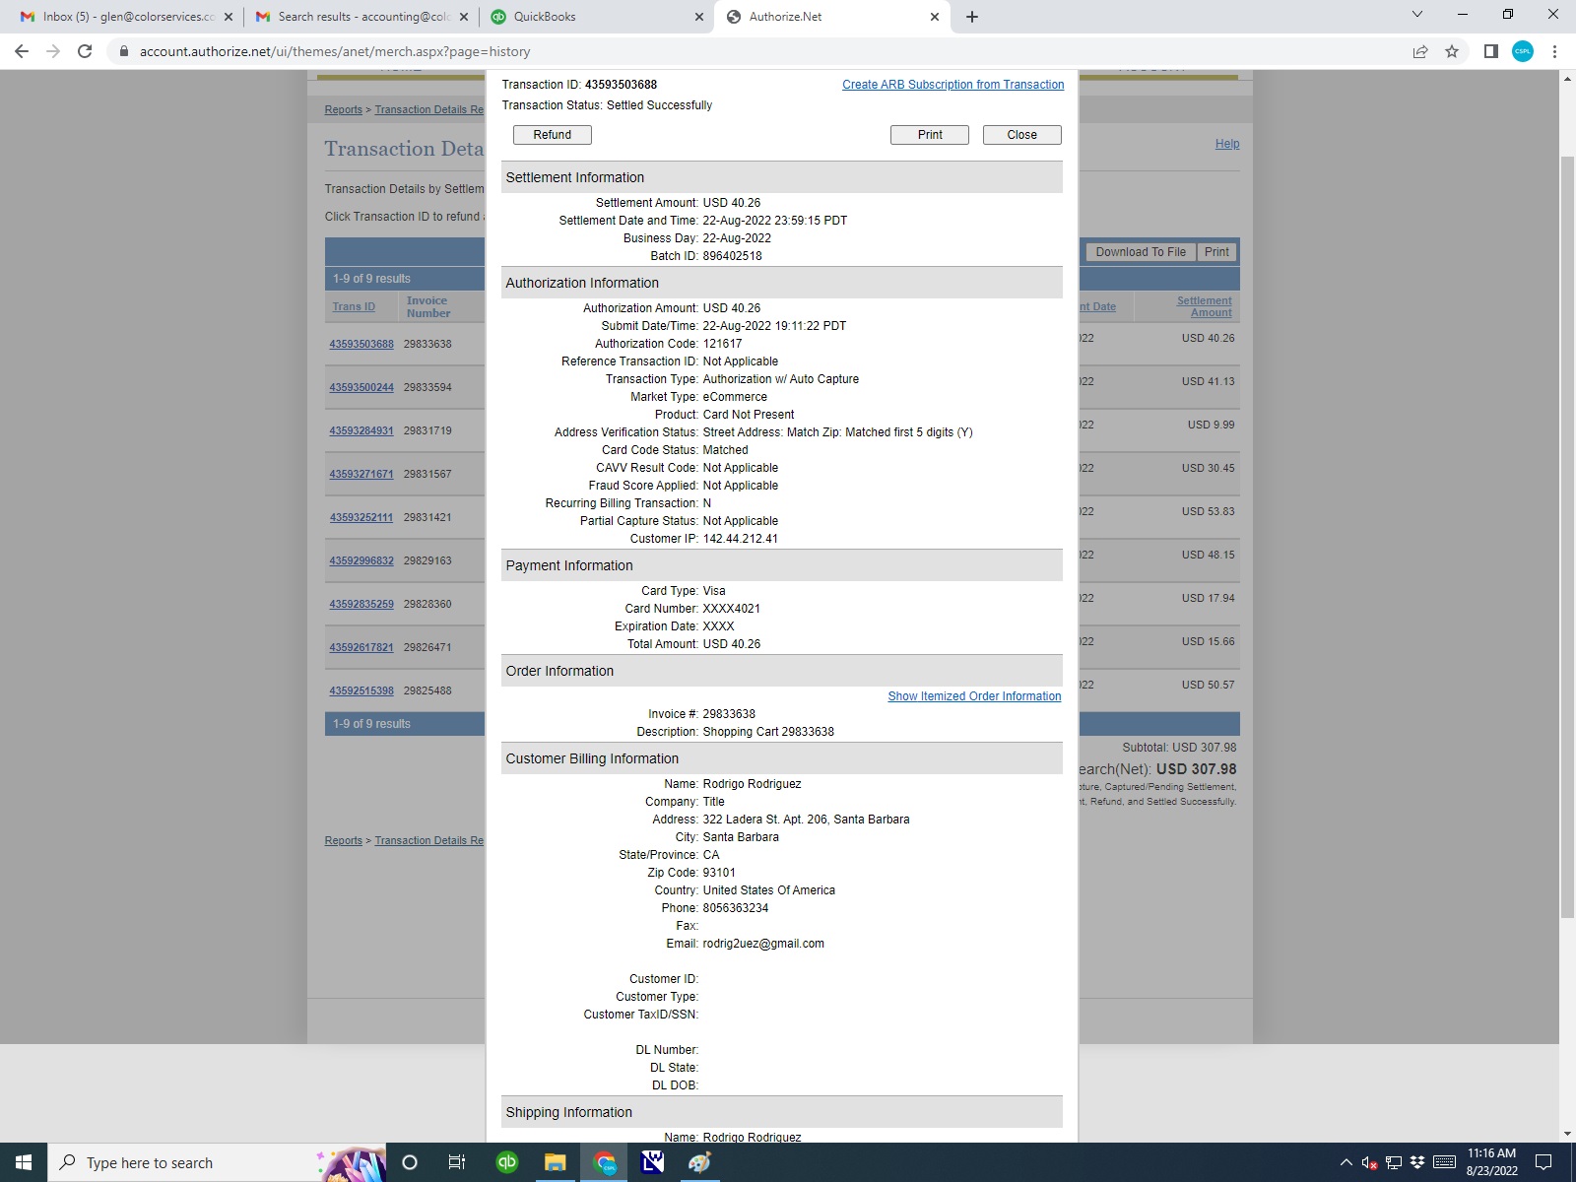Show Itemized Order Information link
Viewport: 1576px width, 1182px height.
pyautogui.click(x=974, y=696)
